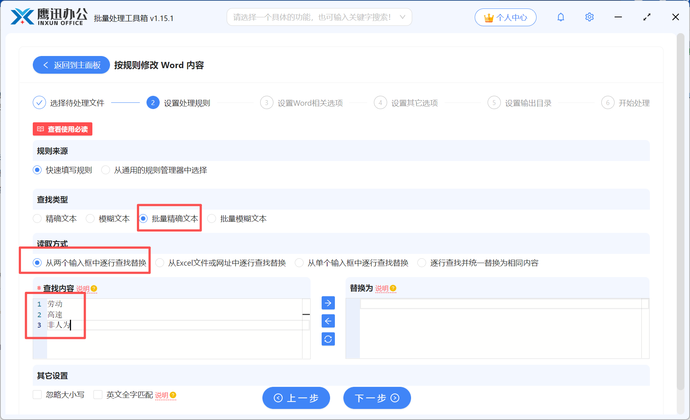Image resolution: width=690 pixels, height=420 pixels.
Task: Click the completed step 1 checkmark icon
Action: click(39, 103)
